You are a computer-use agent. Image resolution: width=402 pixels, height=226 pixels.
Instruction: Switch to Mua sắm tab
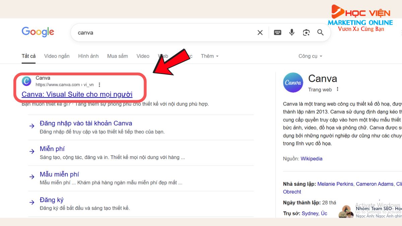click(118, 56)
